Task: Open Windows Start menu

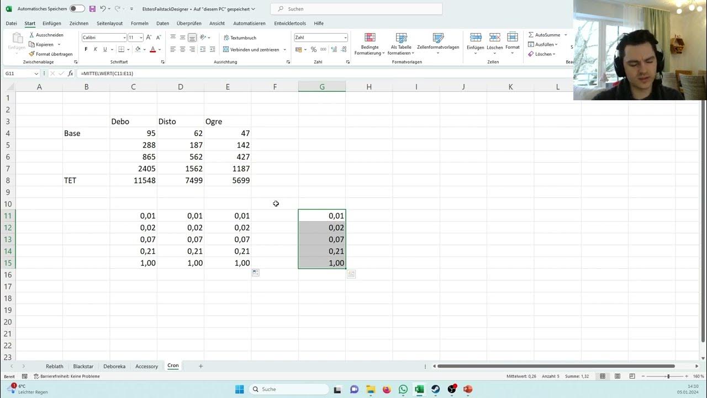Action: (x=239, y=389)
